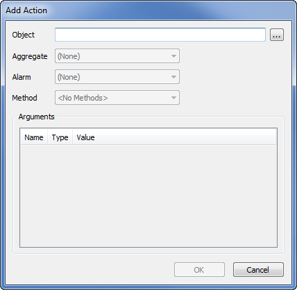Screen dimensions: 297x290
Task: Click the empty Arguments list area
Action: [148, 196]
